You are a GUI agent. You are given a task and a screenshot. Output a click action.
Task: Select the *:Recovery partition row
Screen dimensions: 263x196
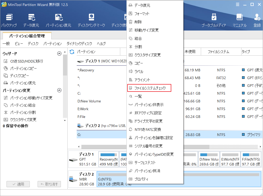102,70
